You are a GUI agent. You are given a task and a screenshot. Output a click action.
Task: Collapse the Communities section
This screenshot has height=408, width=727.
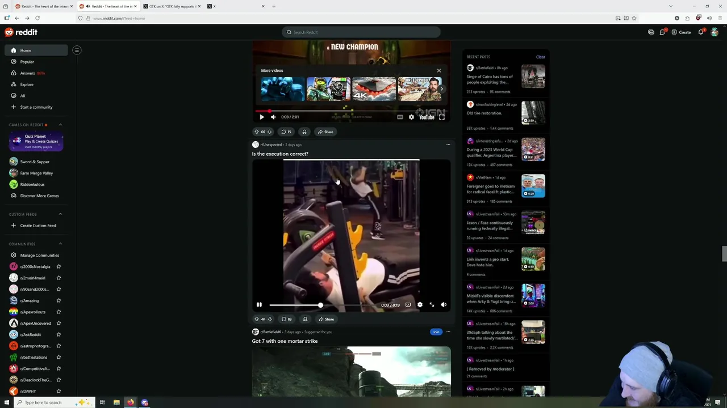(60, 244)
